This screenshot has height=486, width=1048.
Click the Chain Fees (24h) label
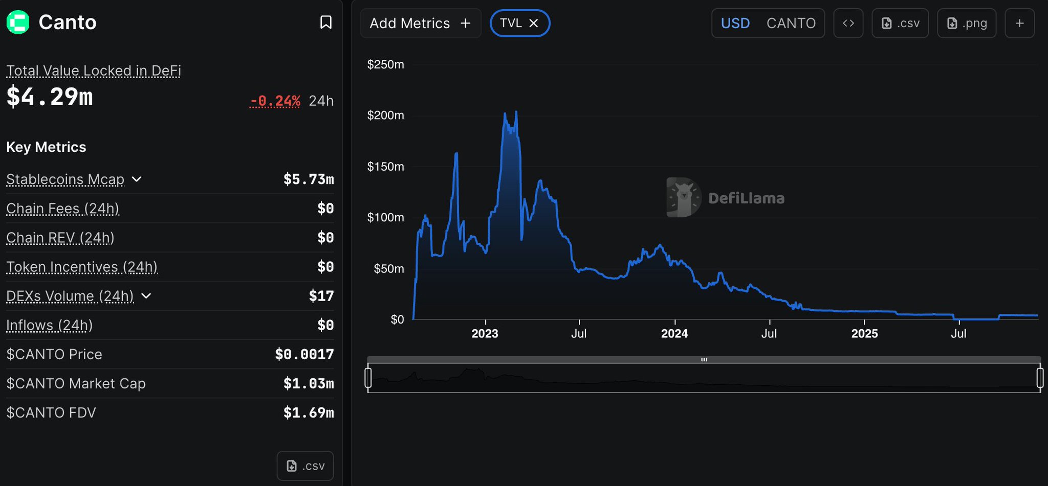(x=62, y=209)
